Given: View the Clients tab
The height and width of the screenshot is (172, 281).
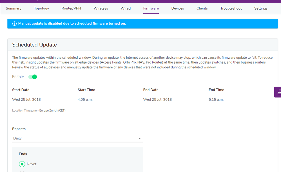Looking at the screenshot, I should pos(202,8).
